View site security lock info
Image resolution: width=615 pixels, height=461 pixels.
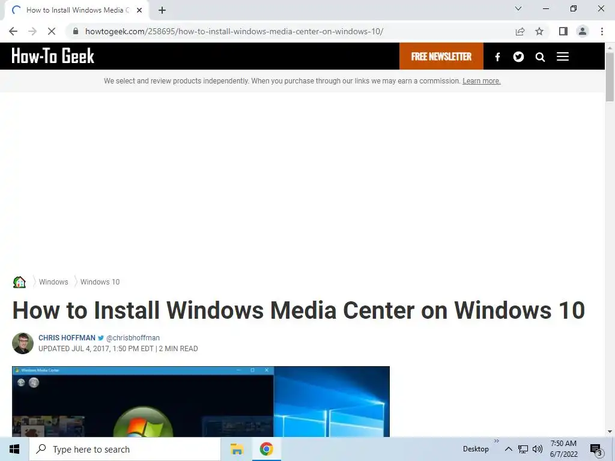(76, 31)
